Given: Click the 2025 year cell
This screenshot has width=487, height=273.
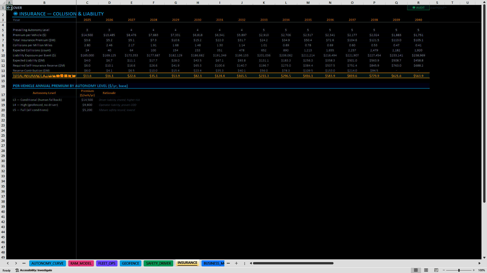Looking at the screenshot, I should (87, 20).
